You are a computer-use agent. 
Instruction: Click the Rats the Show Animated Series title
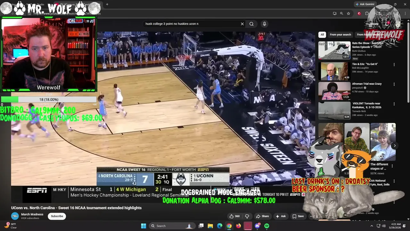[367, 45]
